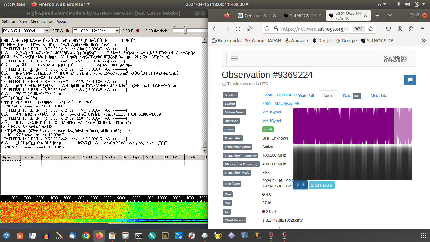Open the Firefox extensions puzzle icon

click(x=411, y=29)
